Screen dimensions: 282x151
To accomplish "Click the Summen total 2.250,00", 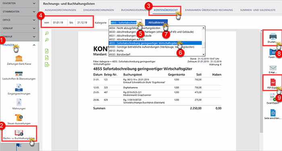I will pos(196,108).
